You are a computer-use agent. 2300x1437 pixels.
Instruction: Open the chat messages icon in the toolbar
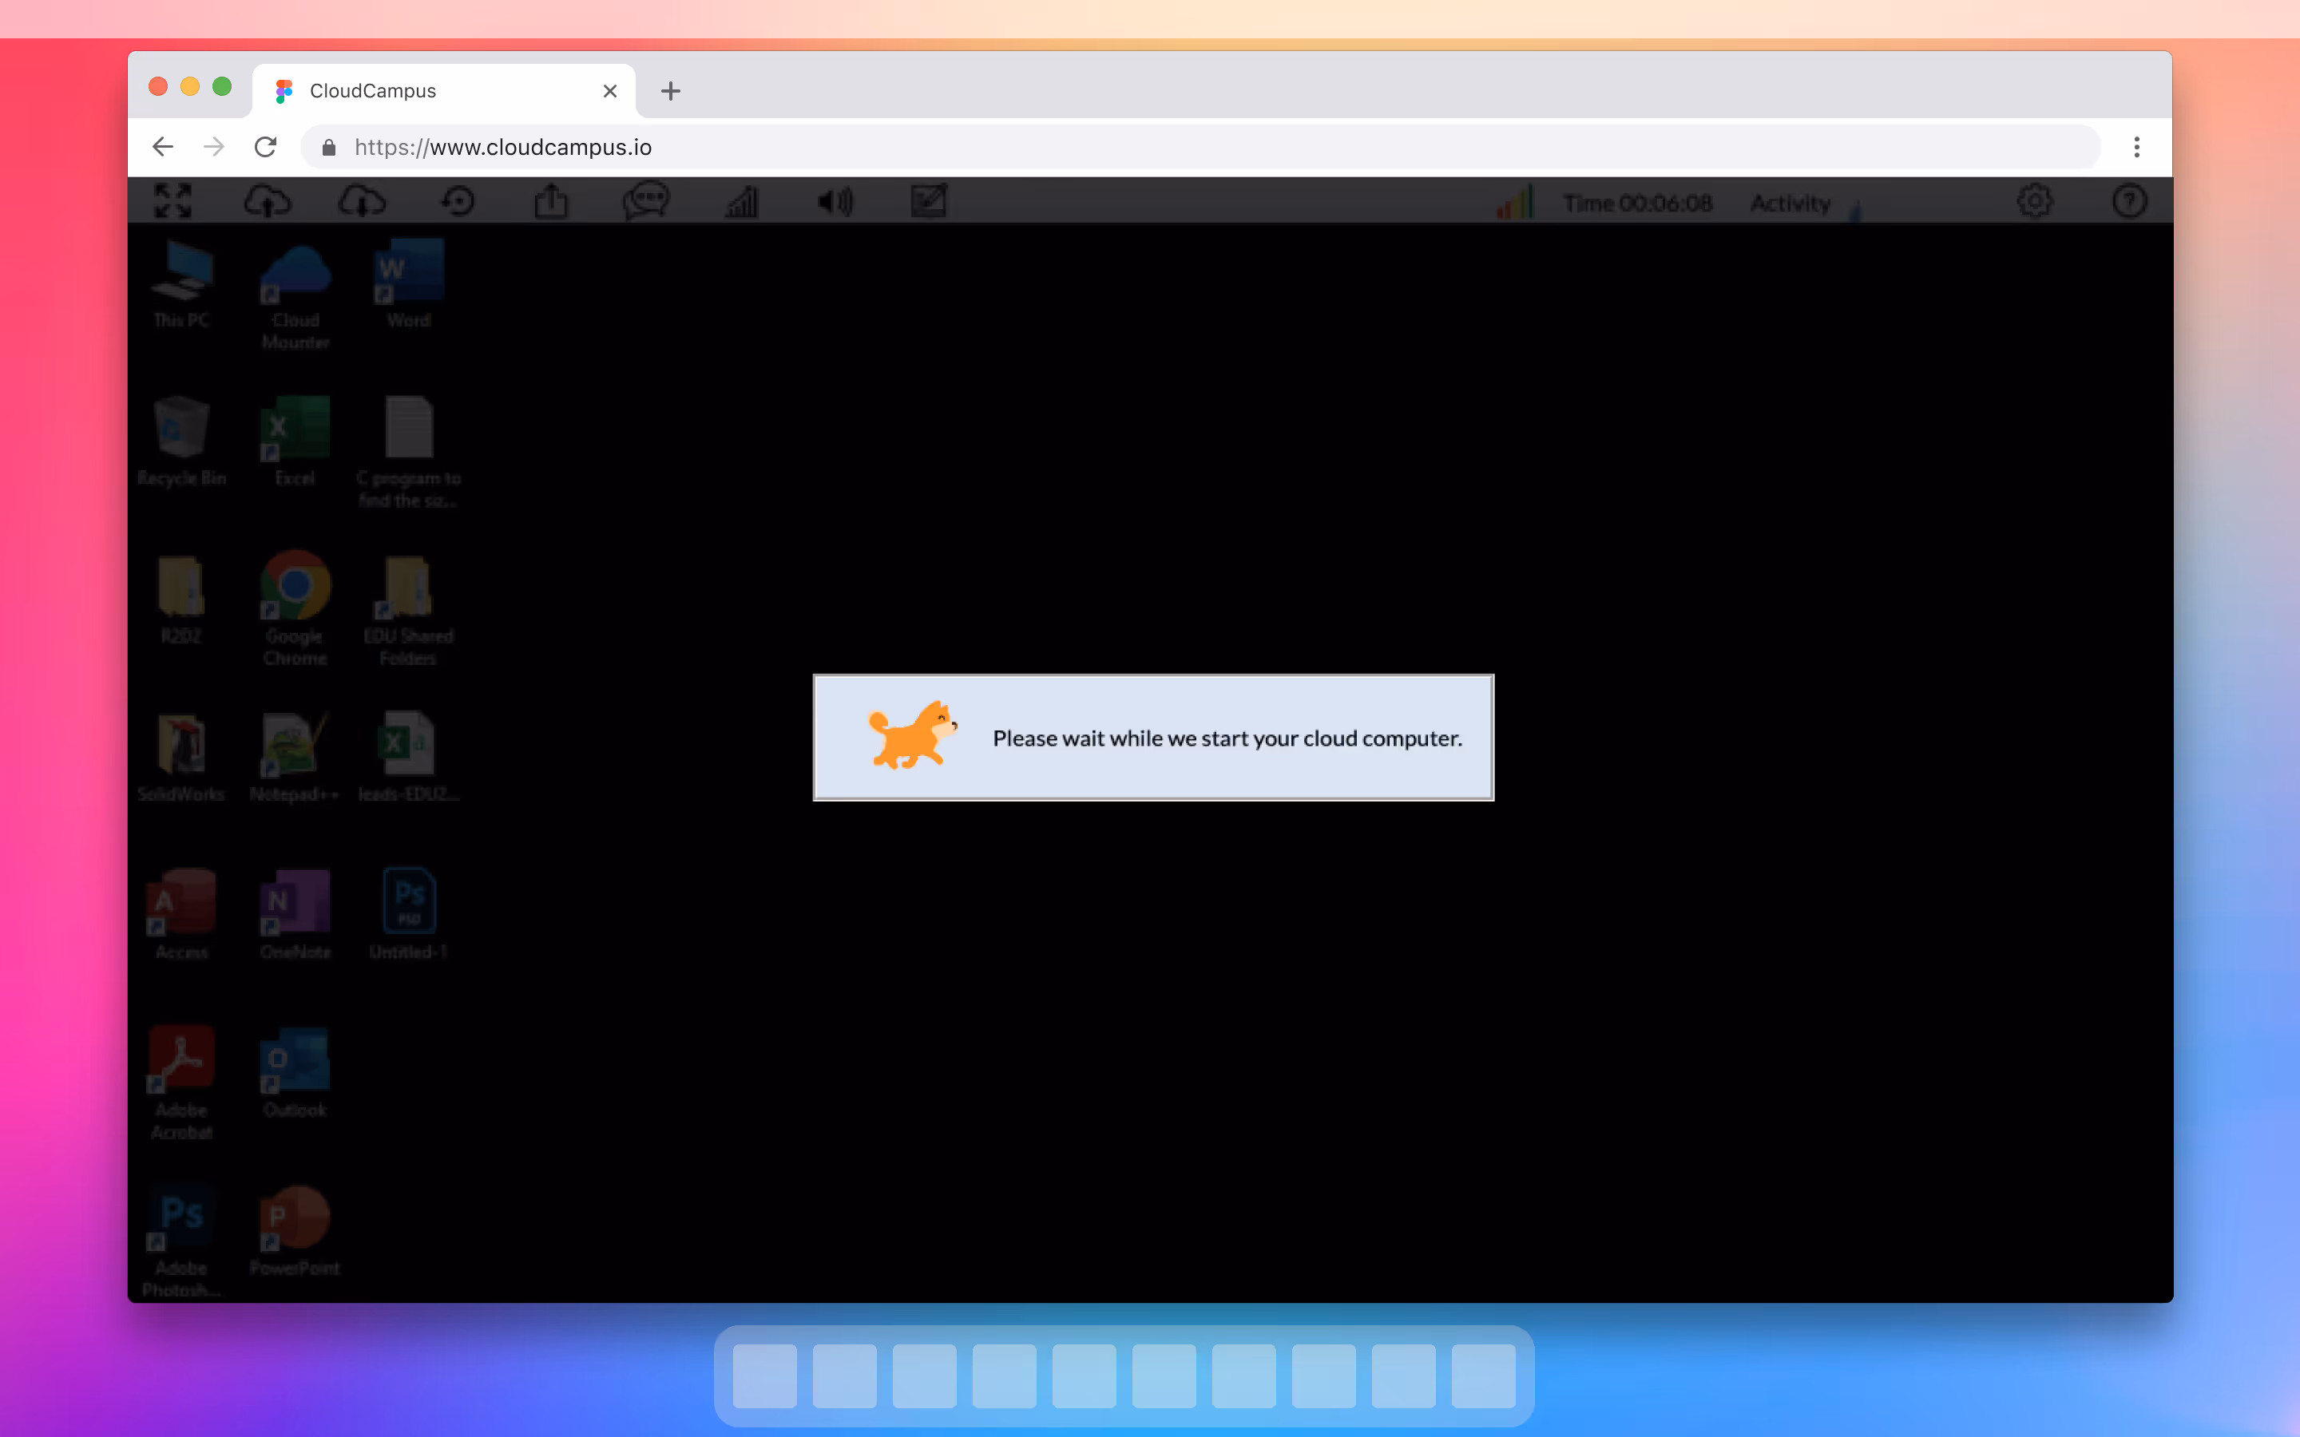coord(646,200)
